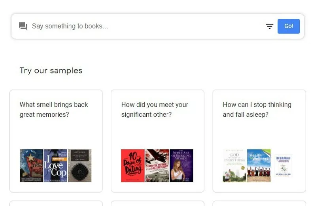This screenshot has width=325, height=206.
Task: Open the '40 Days of Dating' book cover
Action: click(x=133, y=166)
